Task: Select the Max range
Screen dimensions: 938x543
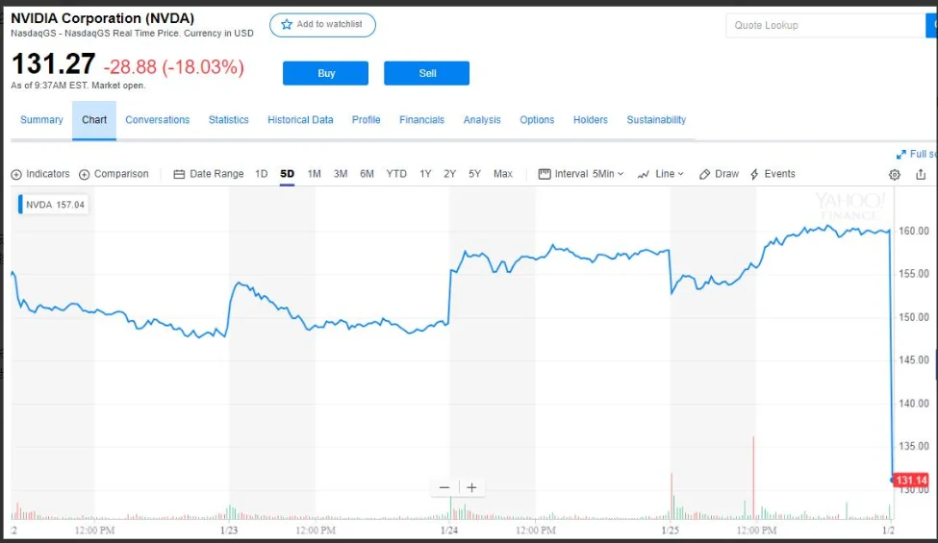Action: coord(503,174)
